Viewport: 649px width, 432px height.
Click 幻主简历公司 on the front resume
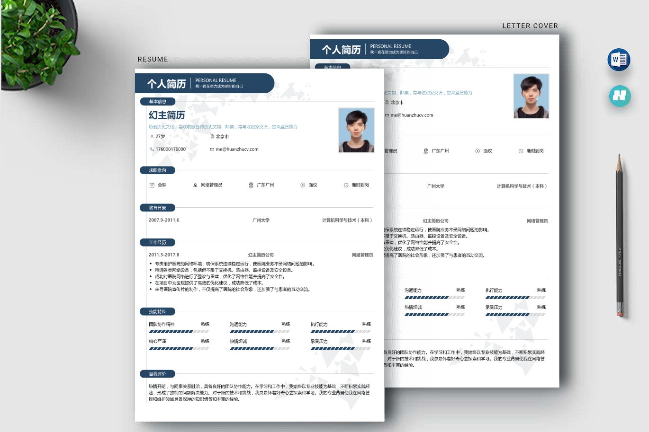click(261, 255)
